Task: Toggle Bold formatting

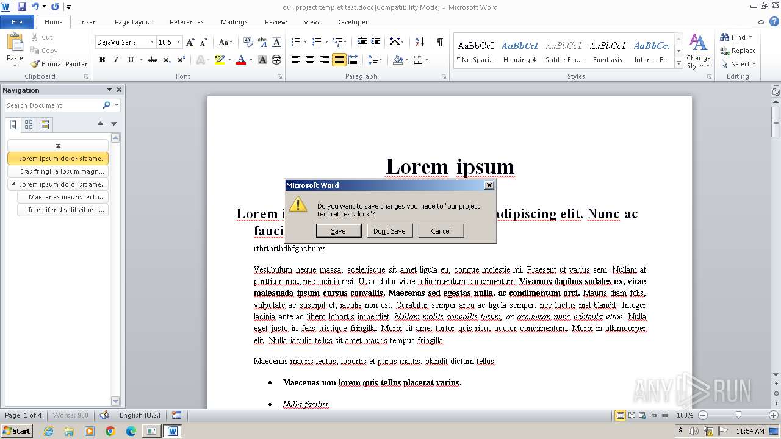Action: pyautogui.click(x=102, y=60)
